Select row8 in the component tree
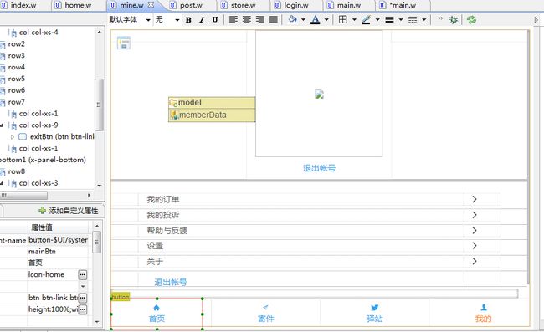The height and width of the screenshot is (332, 544). [x=16, y=171]
